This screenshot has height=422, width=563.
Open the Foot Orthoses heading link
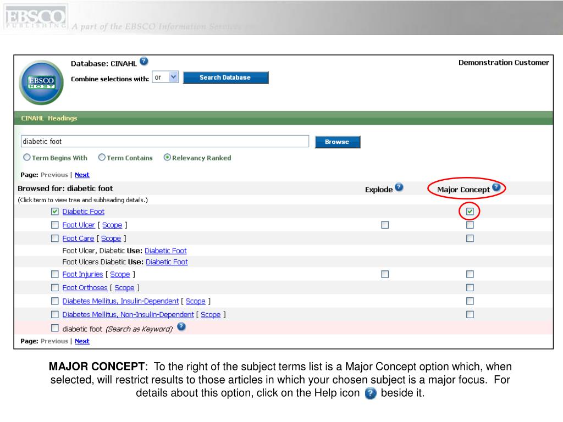[85, 288]
